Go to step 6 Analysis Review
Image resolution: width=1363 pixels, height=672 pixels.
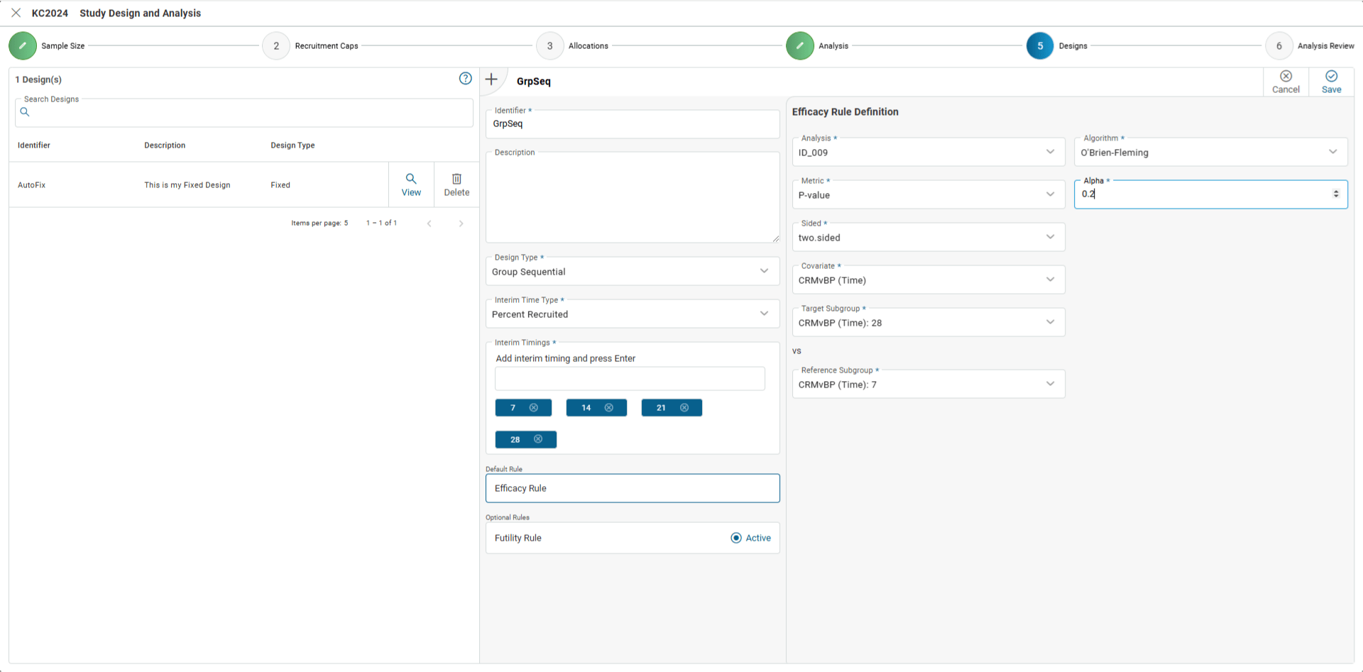point(1279,45)
